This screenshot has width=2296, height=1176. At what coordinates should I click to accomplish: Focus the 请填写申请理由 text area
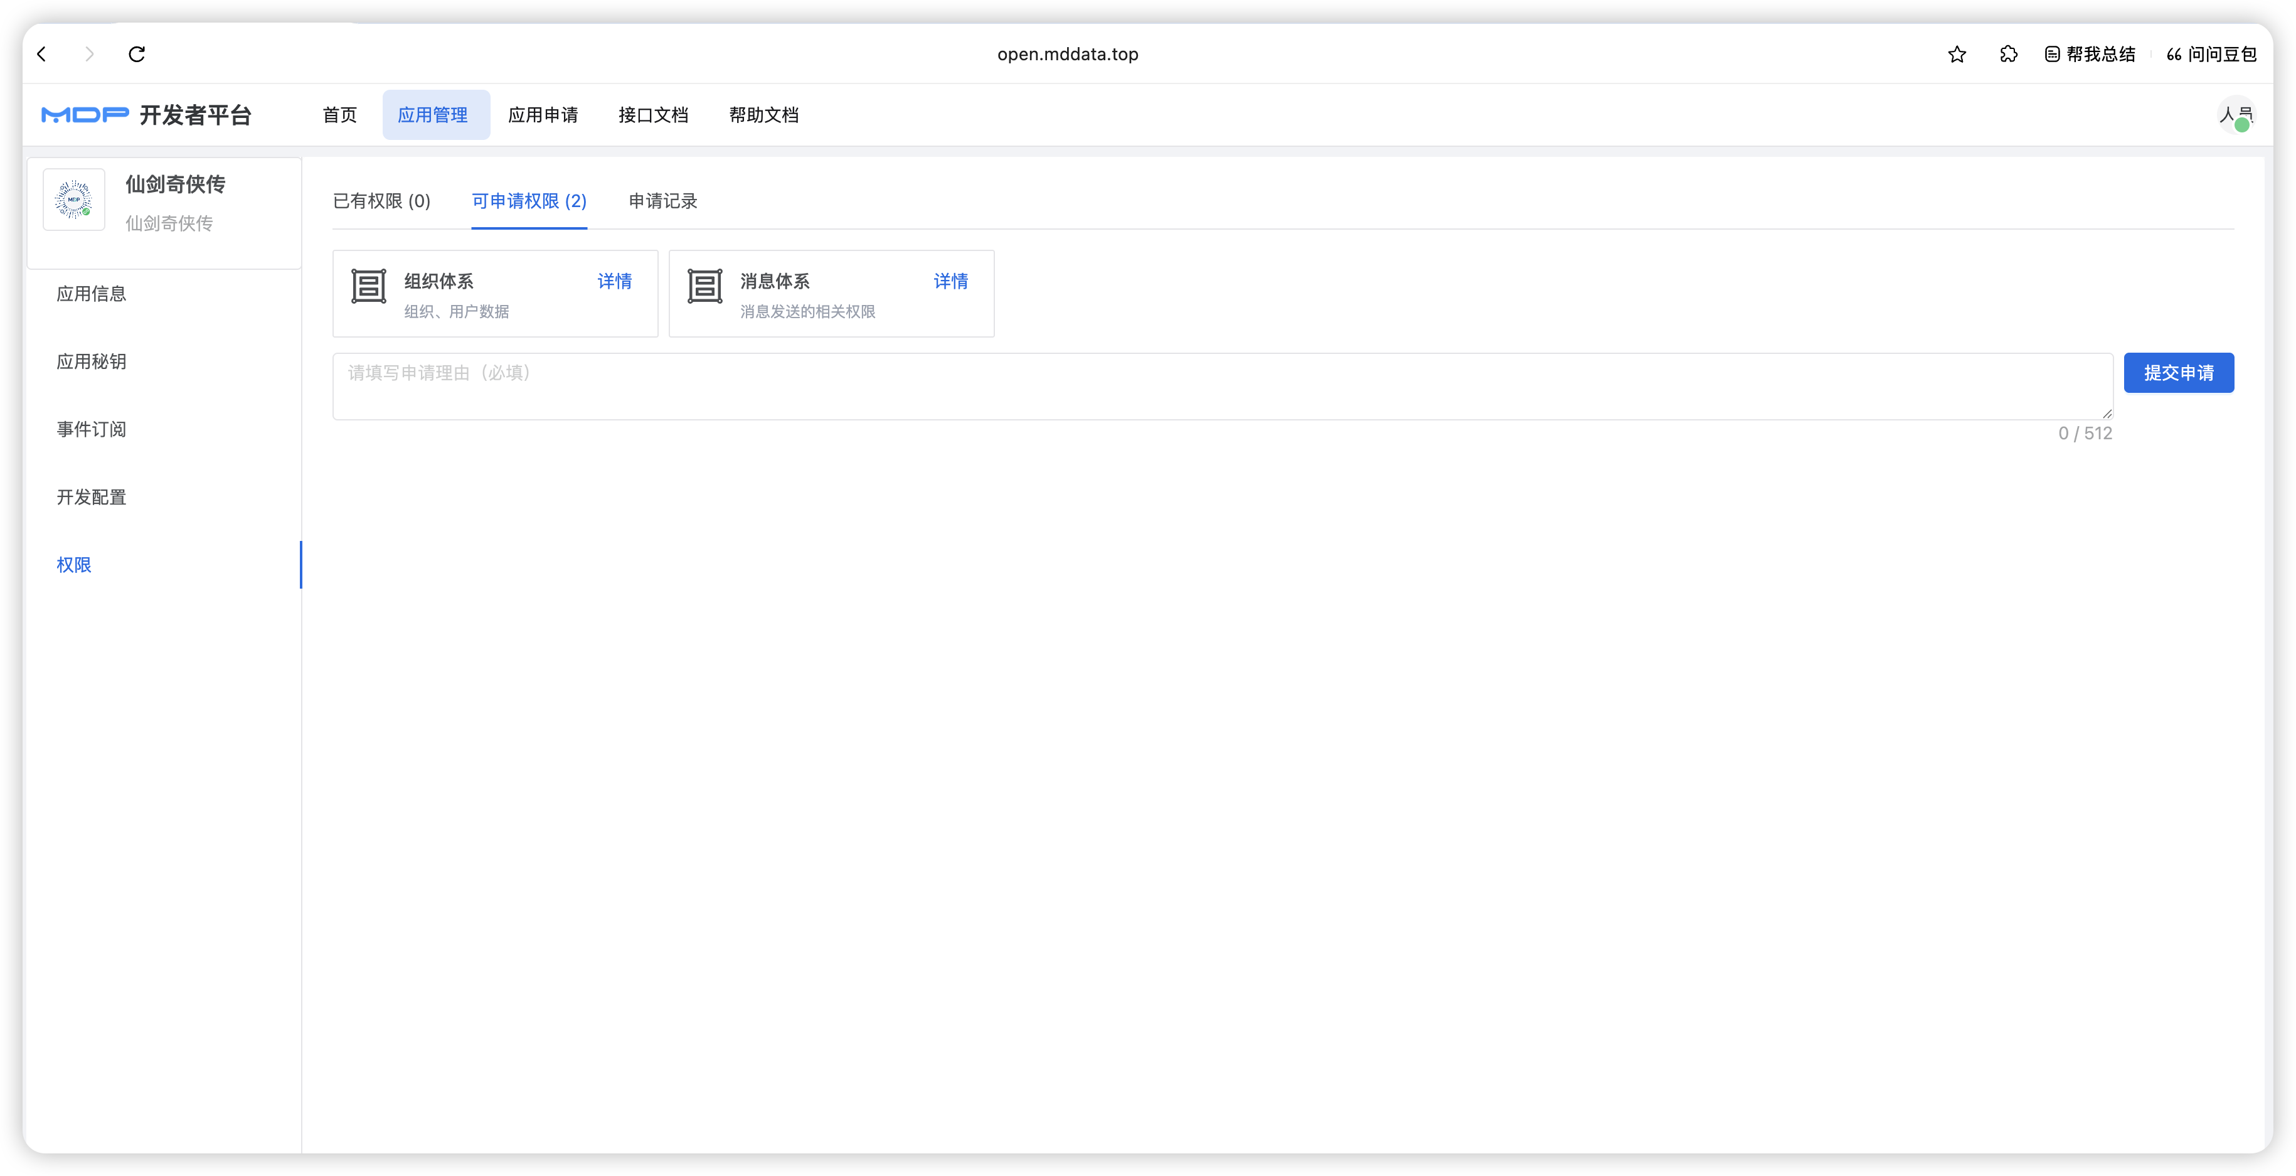point(1222,386)
